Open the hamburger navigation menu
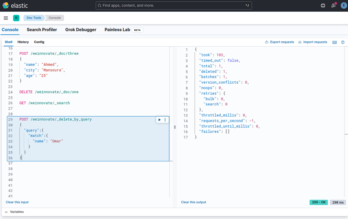348x219 pixels. [x=6, y=18]
